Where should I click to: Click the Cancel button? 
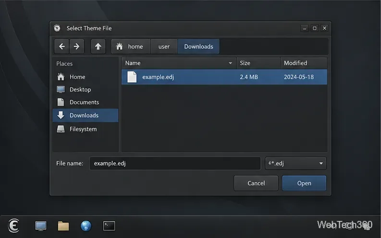click(x=256, y=183)
